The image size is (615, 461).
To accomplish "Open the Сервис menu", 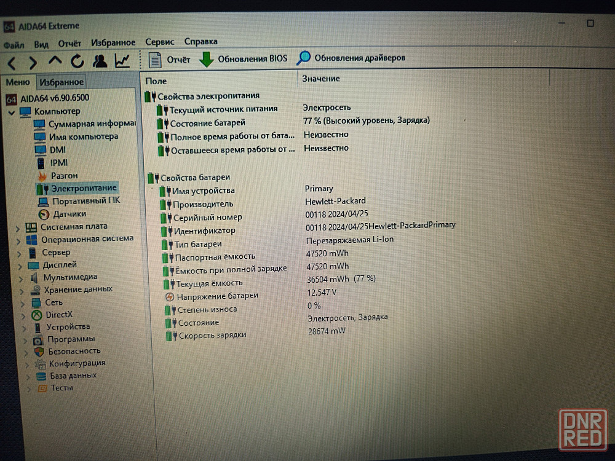I will tap(159, 42).
